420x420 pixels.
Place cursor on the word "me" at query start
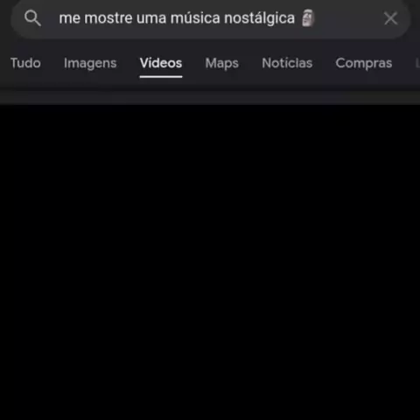[x=70, y=19]
